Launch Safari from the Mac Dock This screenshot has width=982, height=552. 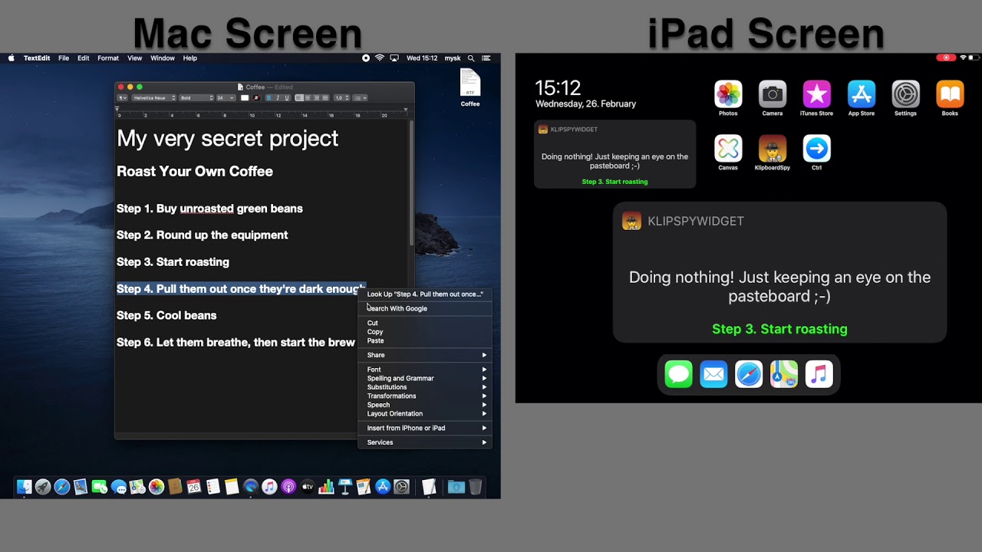point(61,486)
